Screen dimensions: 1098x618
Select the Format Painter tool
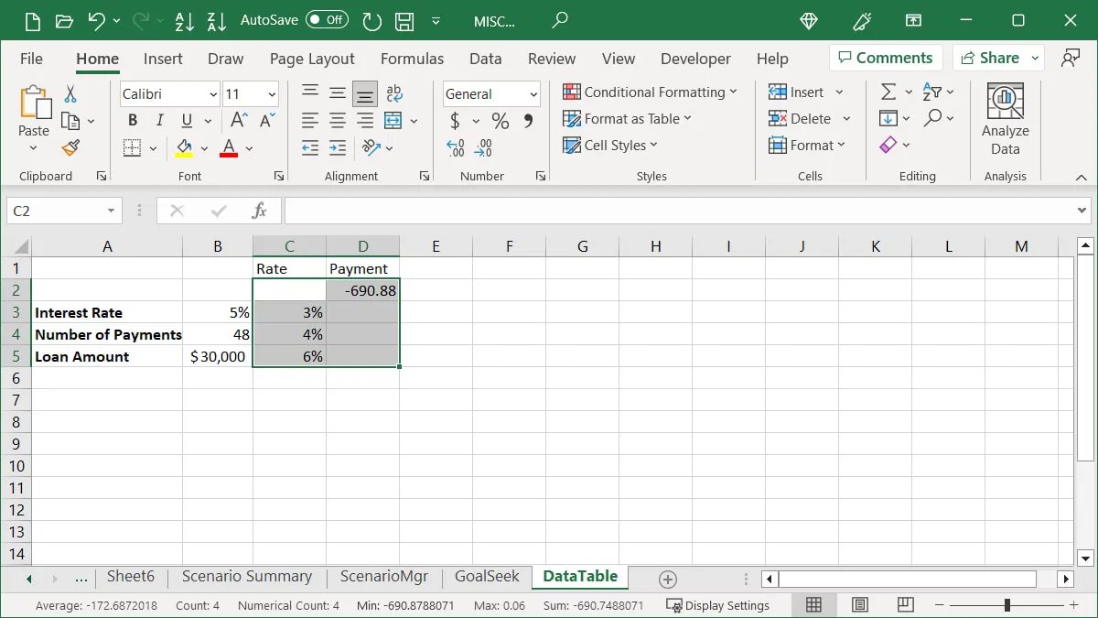[71, 147]
